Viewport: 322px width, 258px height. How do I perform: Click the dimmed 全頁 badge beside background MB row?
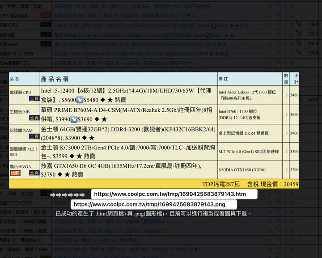coord(46,34)
